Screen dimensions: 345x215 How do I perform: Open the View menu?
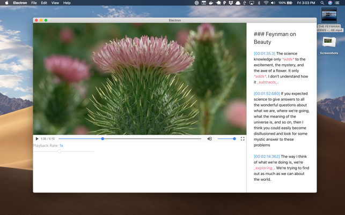tap(55, 3)
